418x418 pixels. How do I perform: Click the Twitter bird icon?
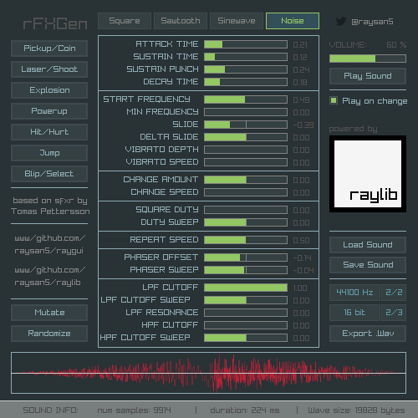341,21
